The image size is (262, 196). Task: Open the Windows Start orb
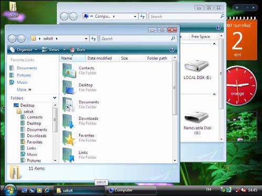click(10, 190)
